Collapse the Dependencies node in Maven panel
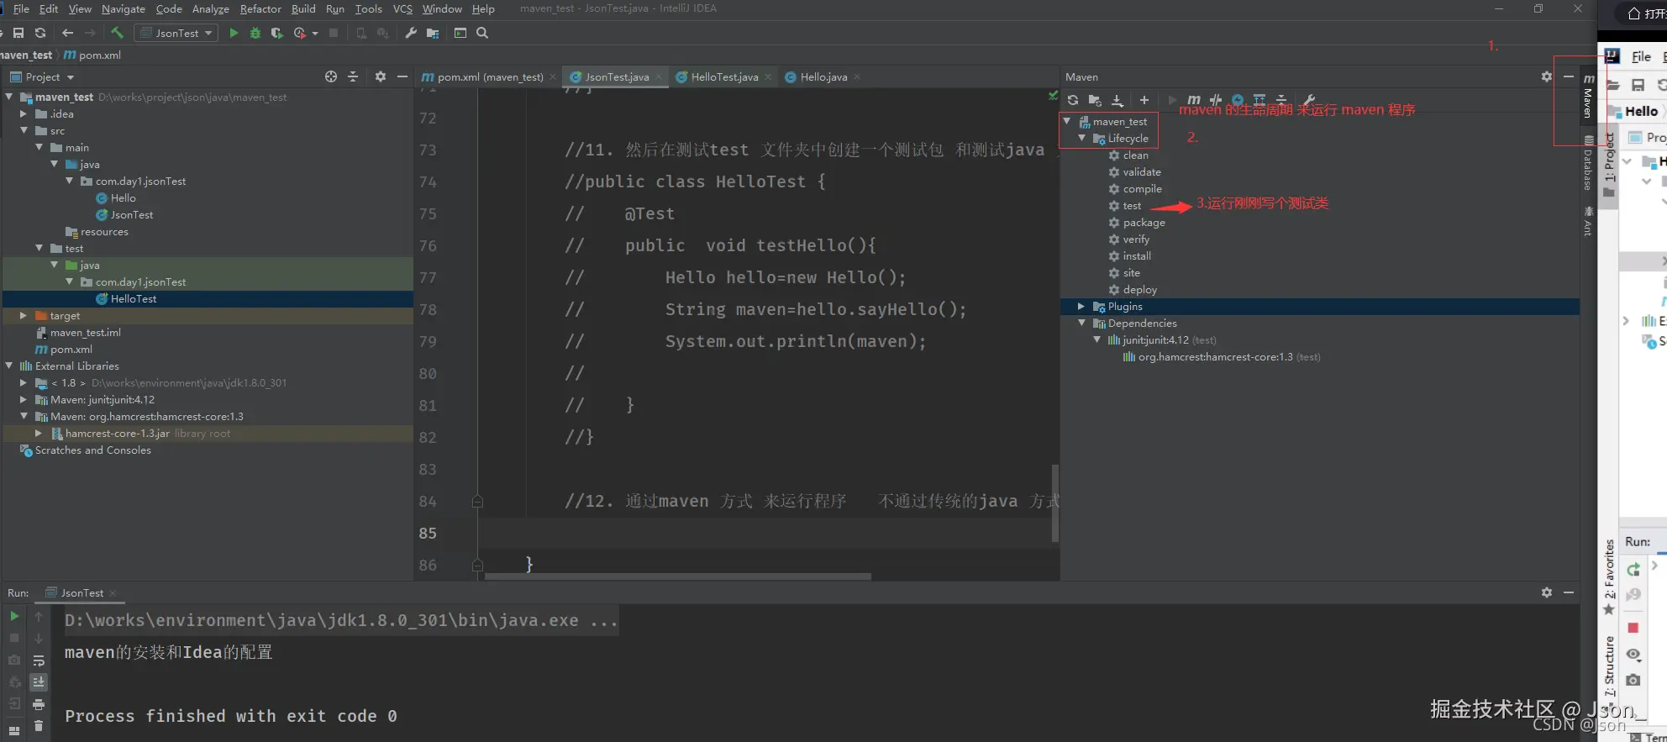Image resolution: width=1667 pixels, height=742 pixels. click(x=1082, y=323)
